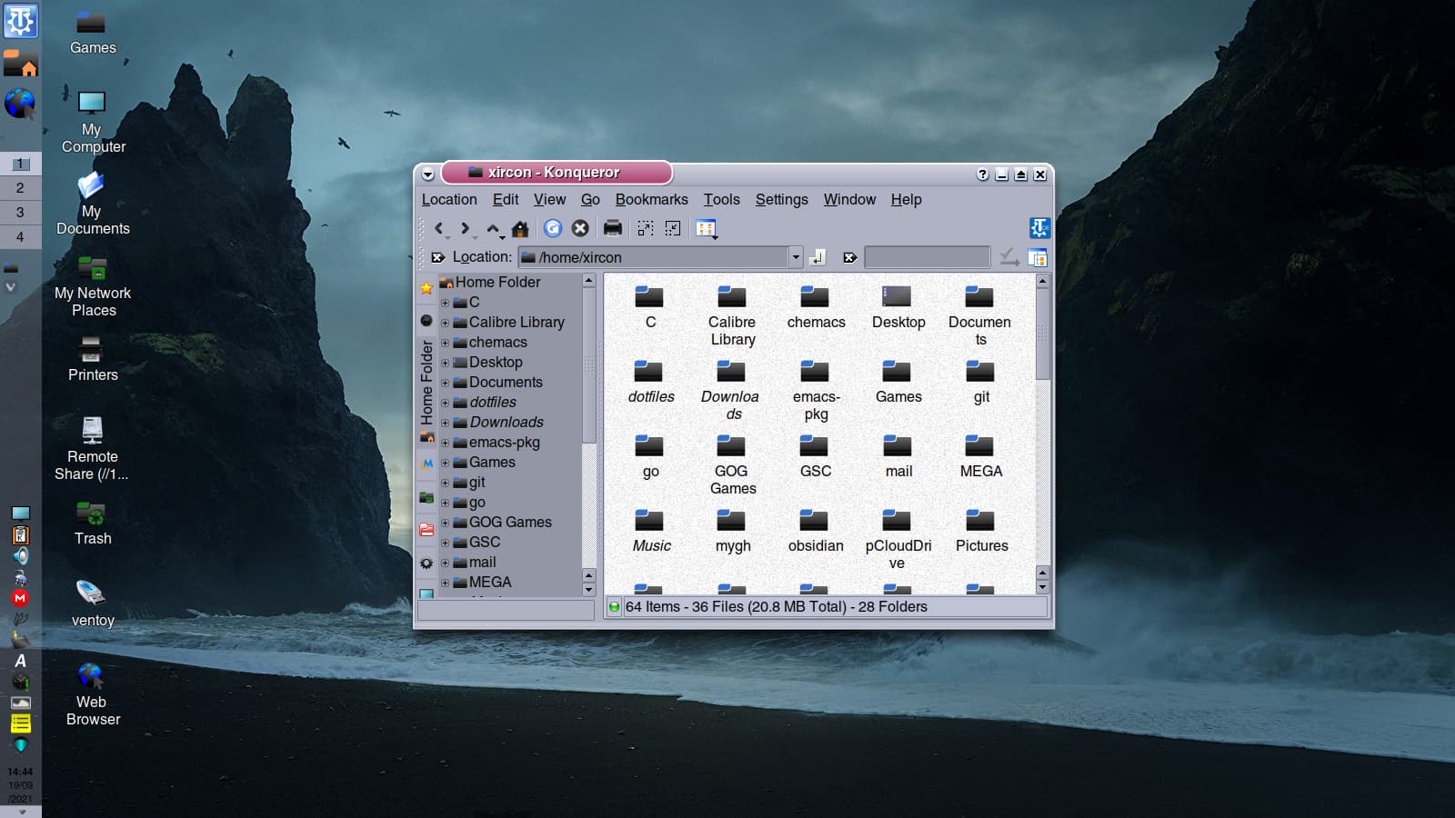
Task: Click the volume speaker tray icon
Action: [20, 555]
